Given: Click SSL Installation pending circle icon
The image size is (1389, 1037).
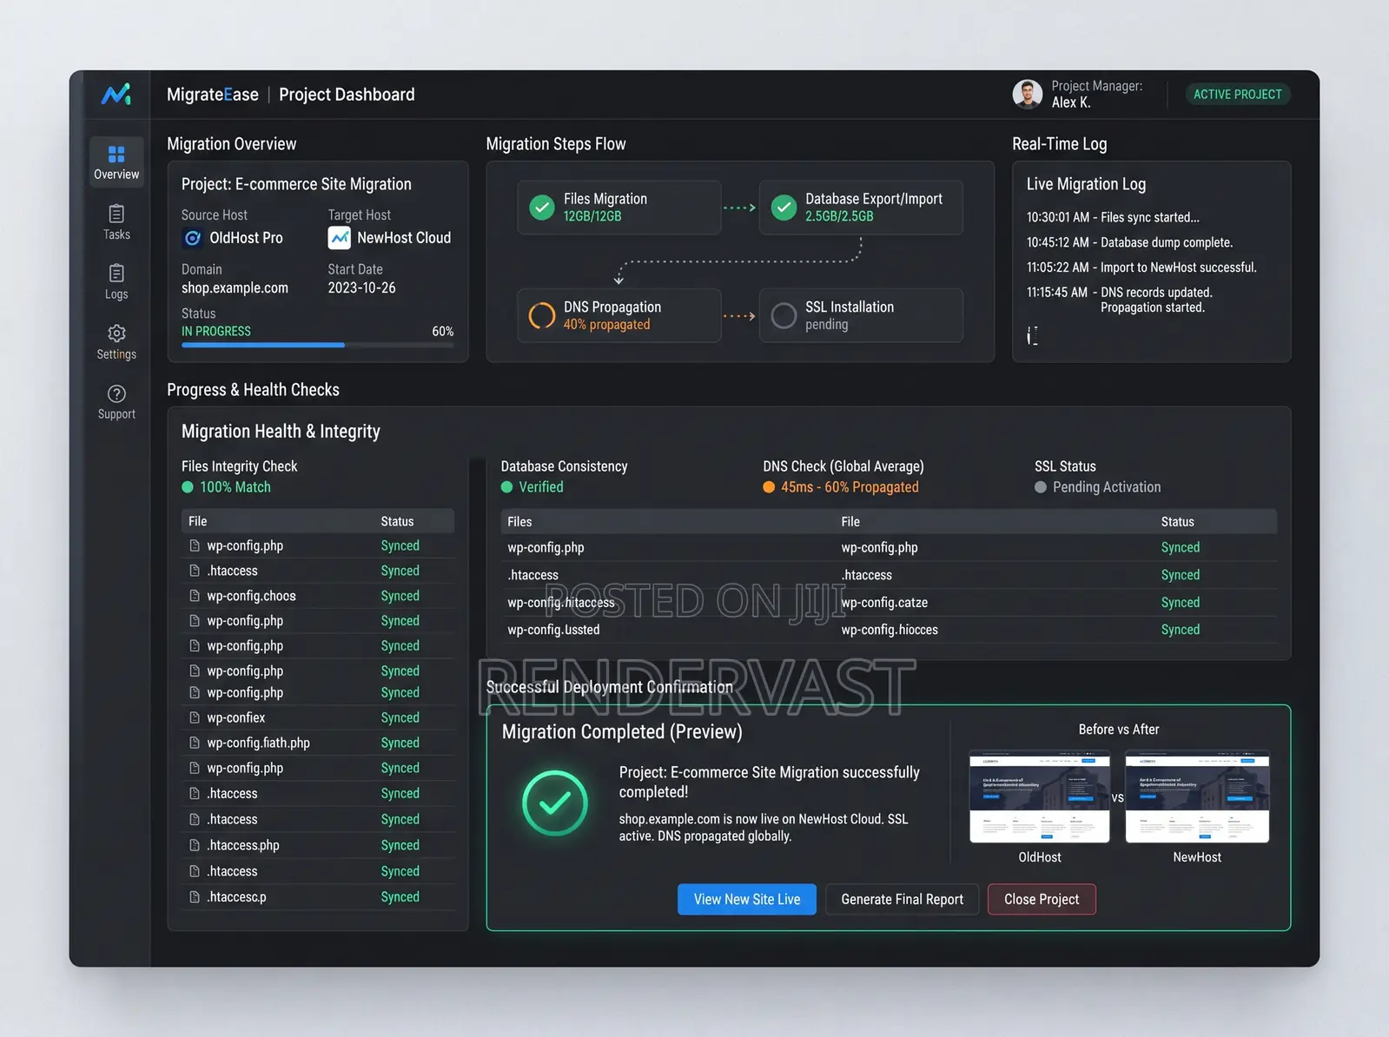Looking at the screenshot, I should coord(784,315).
